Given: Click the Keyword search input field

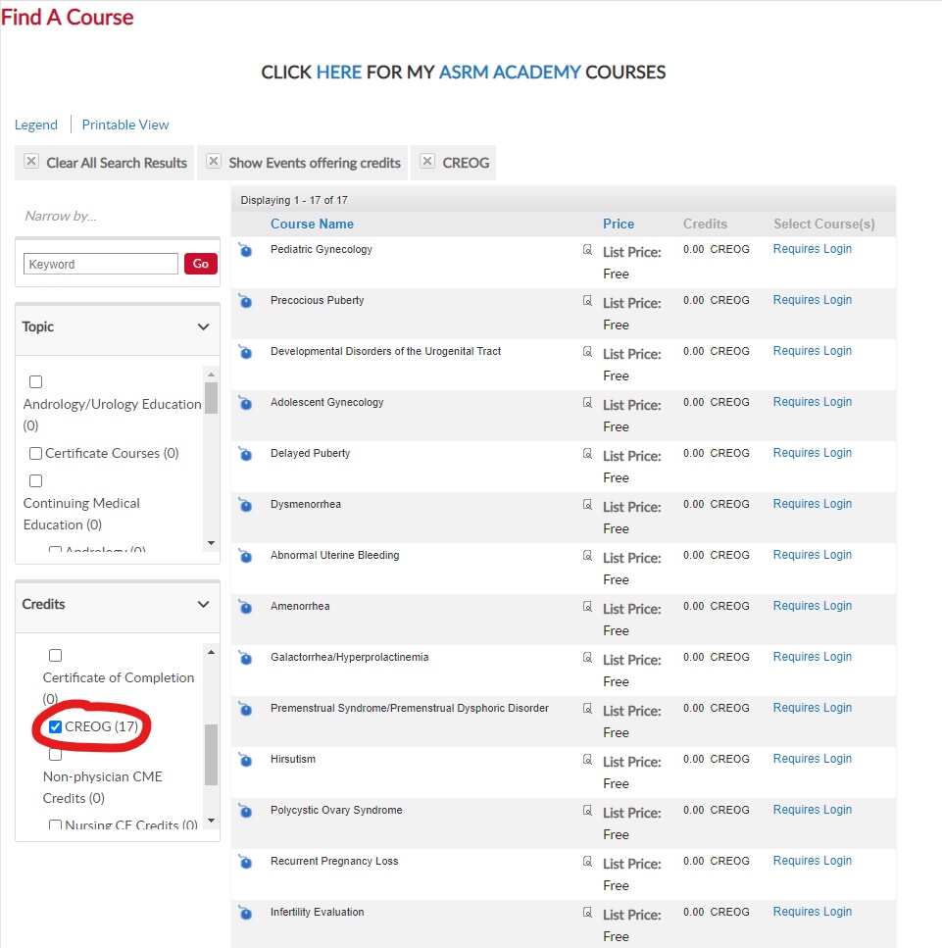Looking at the screenshot, I should coord(101,264).
